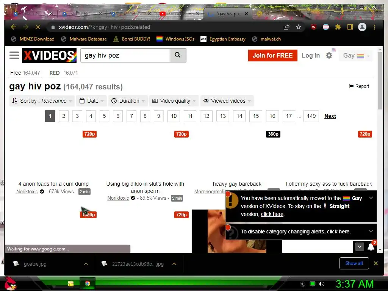388x291 pixels.
Task: Open the Date filter dropdown
Action: pyautogui.click(x=91, y=101)
